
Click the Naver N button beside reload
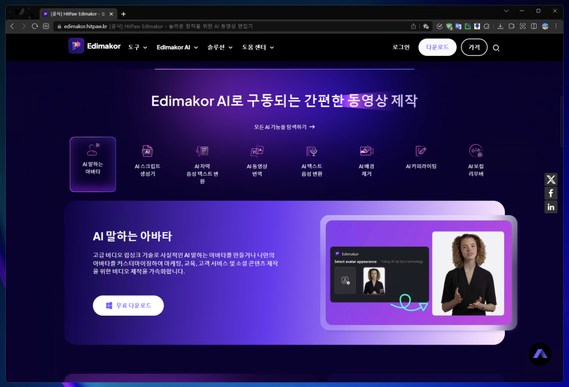tap(46, 26)
